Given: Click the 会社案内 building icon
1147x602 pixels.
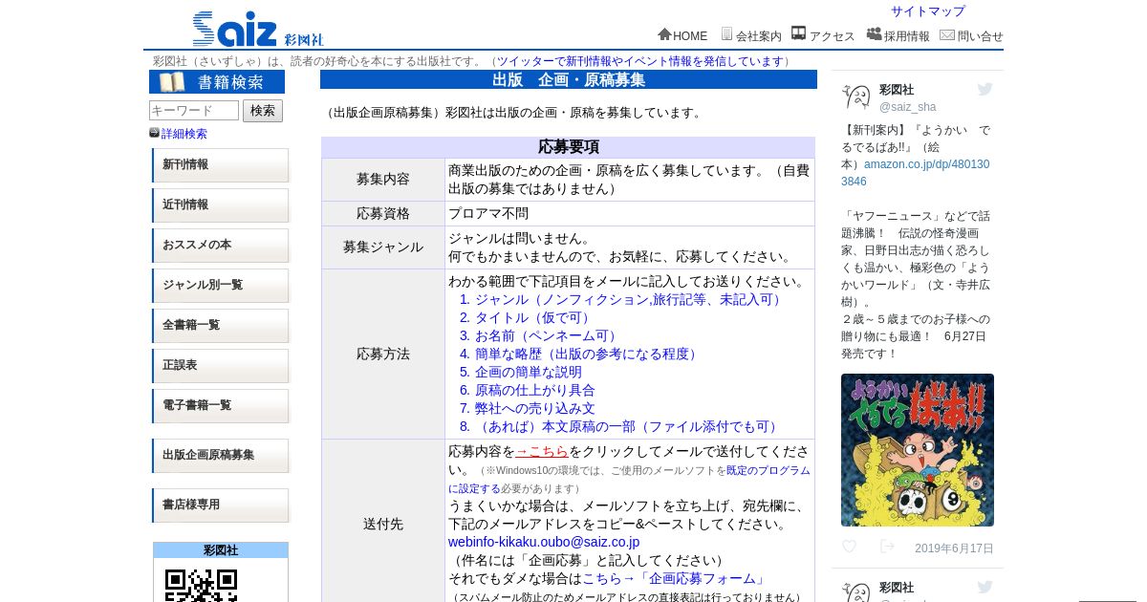Looking at the screenshot, I should [726, 34].
